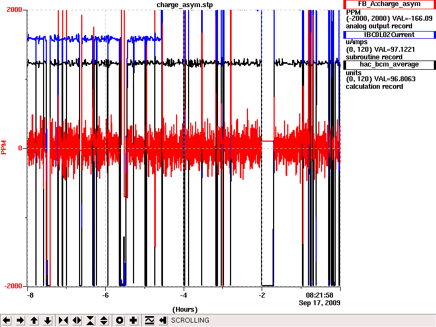Click the circle auto-scale toolbar icon
This screenshot has height=327, width=436.
119,320
